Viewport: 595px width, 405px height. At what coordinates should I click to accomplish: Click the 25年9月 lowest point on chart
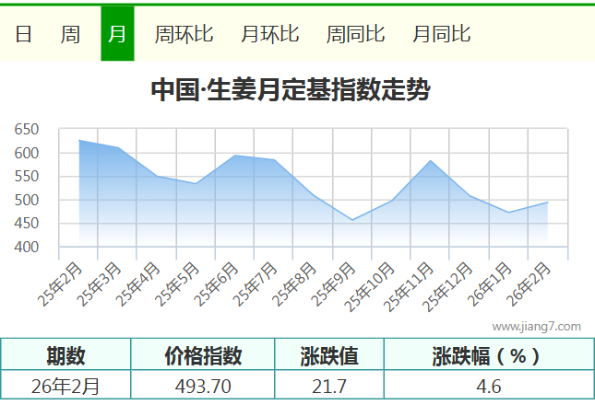click(352, 220)
